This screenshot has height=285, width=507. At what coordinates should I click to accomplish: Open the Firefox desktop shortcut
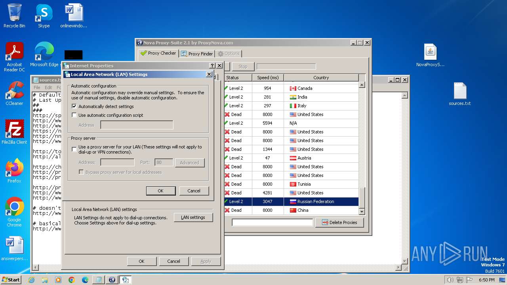pos(14,171)
